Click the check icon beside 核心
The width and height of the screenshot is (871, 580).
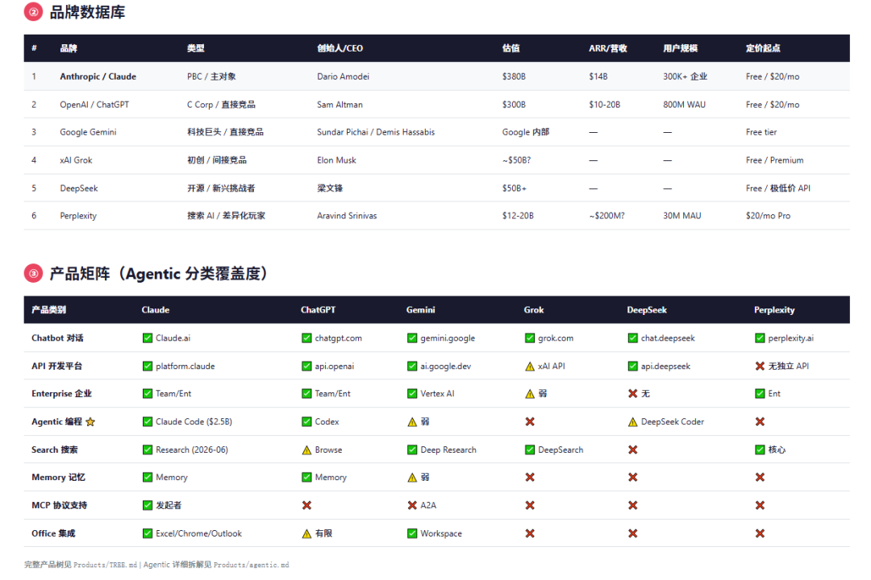[x=760, y=449]
